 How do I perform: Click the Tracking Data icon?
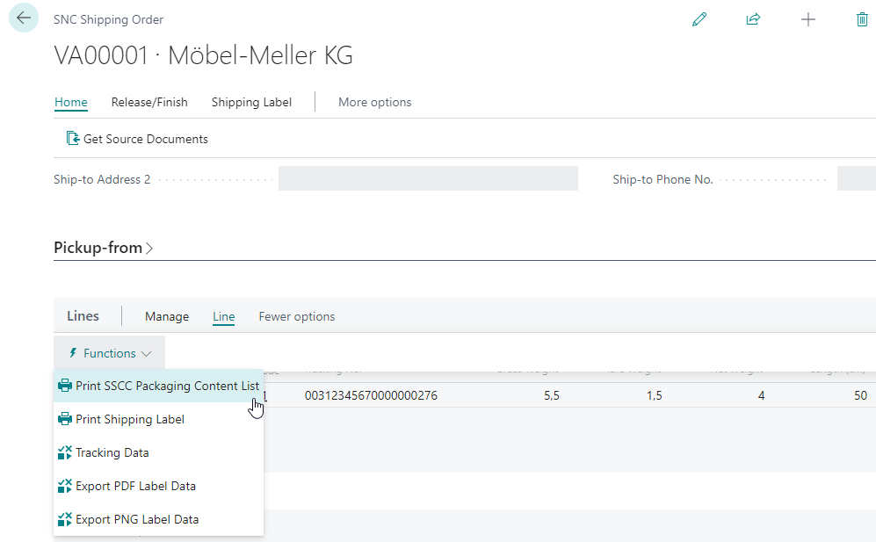(65, 452)
